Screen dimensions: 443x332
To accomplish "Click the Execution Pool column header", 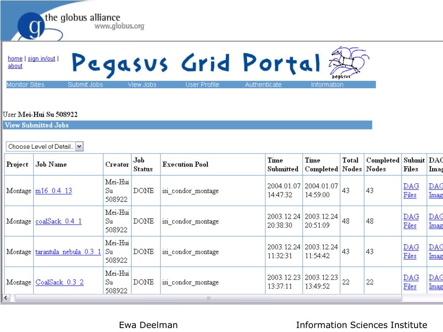I will point(185,164).
